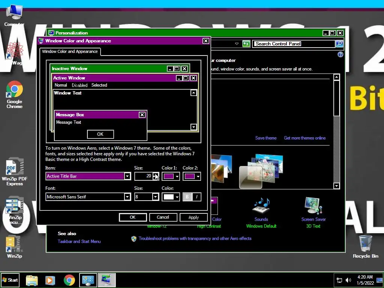Image resolution: width=384 pixels, height=288 pixels.
Task: Click the Screen Saver icon
Action: pyautogui.click(x=313, y=206)
